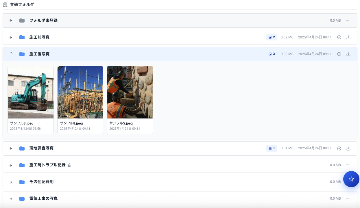Screen dimensions: 360x208
Task: Open the excavator photo サンプル3.jpeg thumbnail
Action: pyautogui.click(x=31, y=92)
